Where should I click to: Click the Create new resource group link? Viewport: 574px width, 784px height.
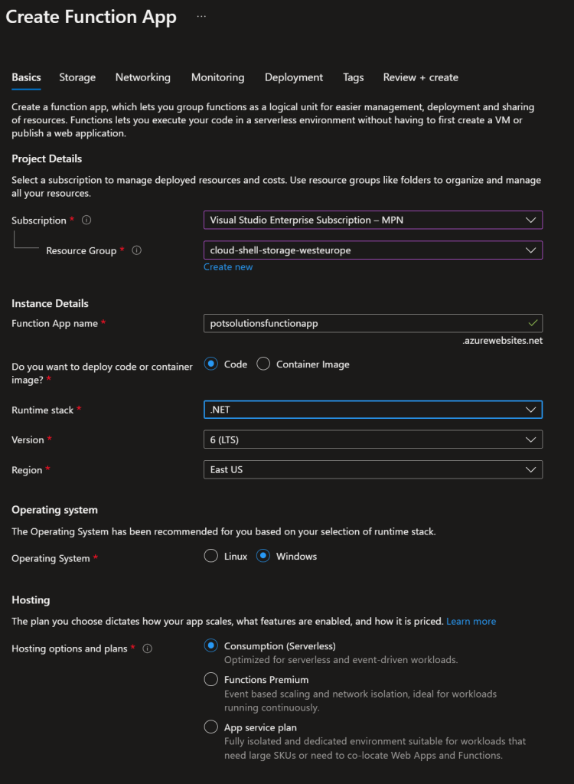click(228, 267)
